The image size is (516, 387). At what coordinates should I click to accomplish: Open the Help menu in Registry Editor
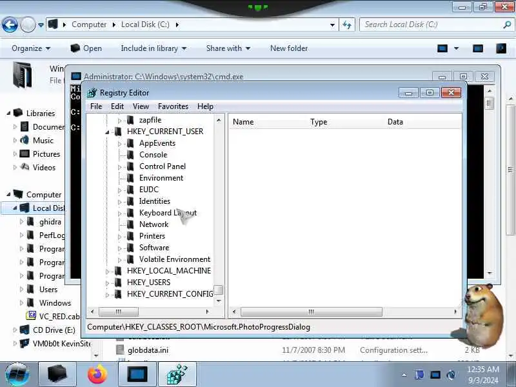[x=205, y=106]
